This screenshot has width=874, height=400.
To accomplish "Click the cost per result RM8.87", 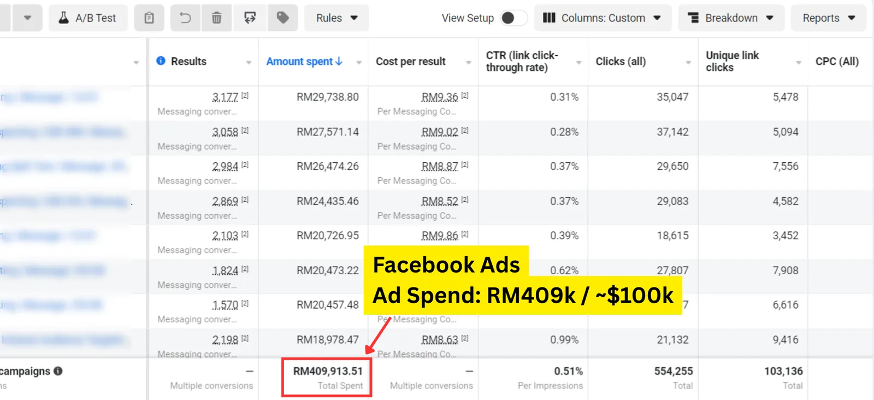I will click(x=440, y=167).
